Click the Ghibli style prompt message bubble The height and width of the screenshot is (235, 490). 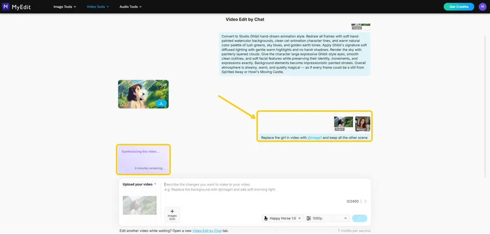click(x=294, y=54)
